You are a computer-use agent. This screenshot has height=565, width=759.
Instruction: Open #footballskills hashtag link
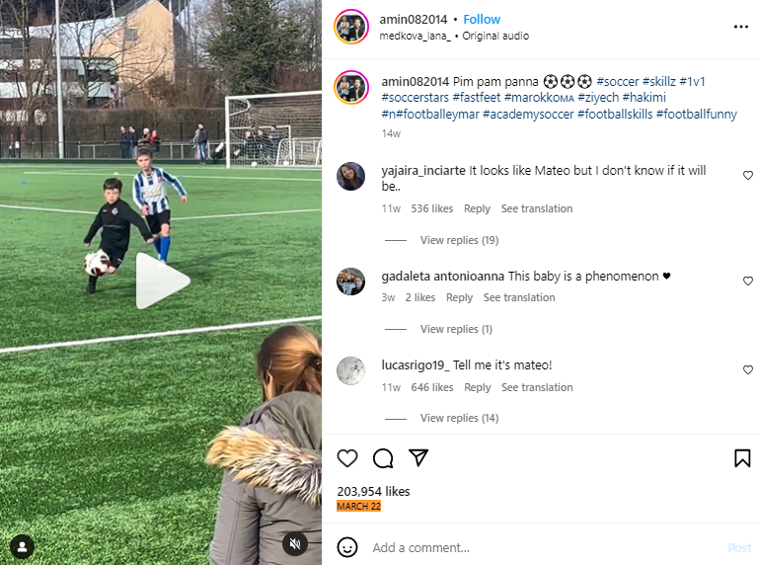click(x=615, y=115)
